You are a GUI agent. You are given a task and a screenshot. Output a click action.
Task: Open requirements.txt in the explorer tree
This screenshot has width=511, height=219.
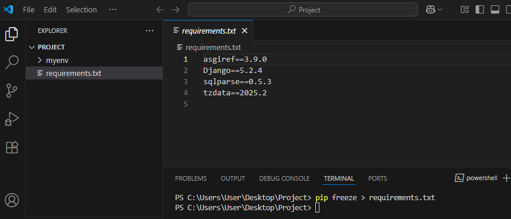tap(74, 74)
